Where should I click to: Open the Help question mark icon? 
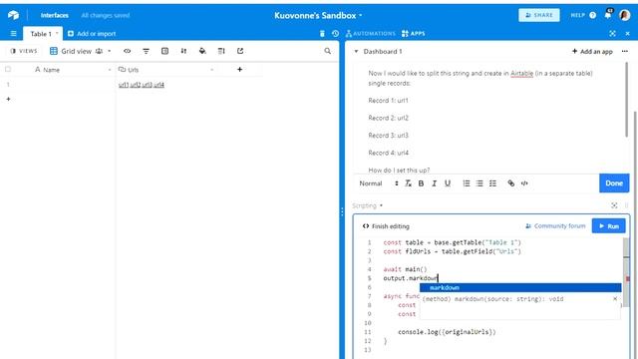pos(593,15)
